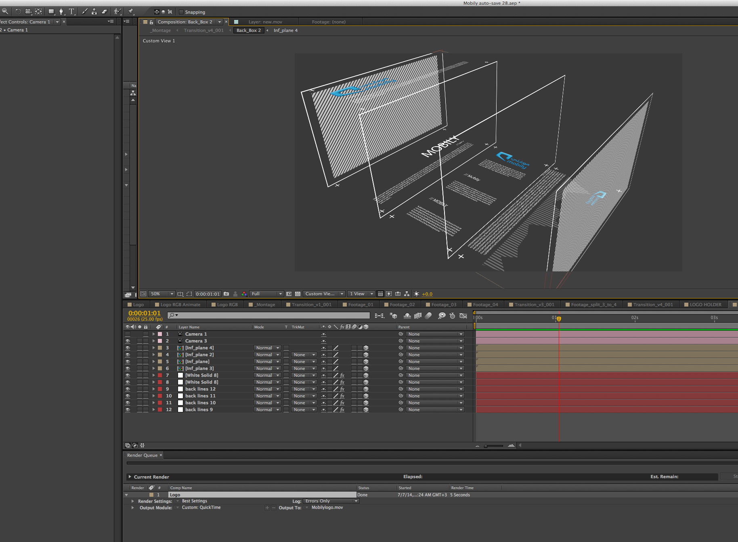
Task: Enable Frame Blending for all layers
Action: coord(418,315)
